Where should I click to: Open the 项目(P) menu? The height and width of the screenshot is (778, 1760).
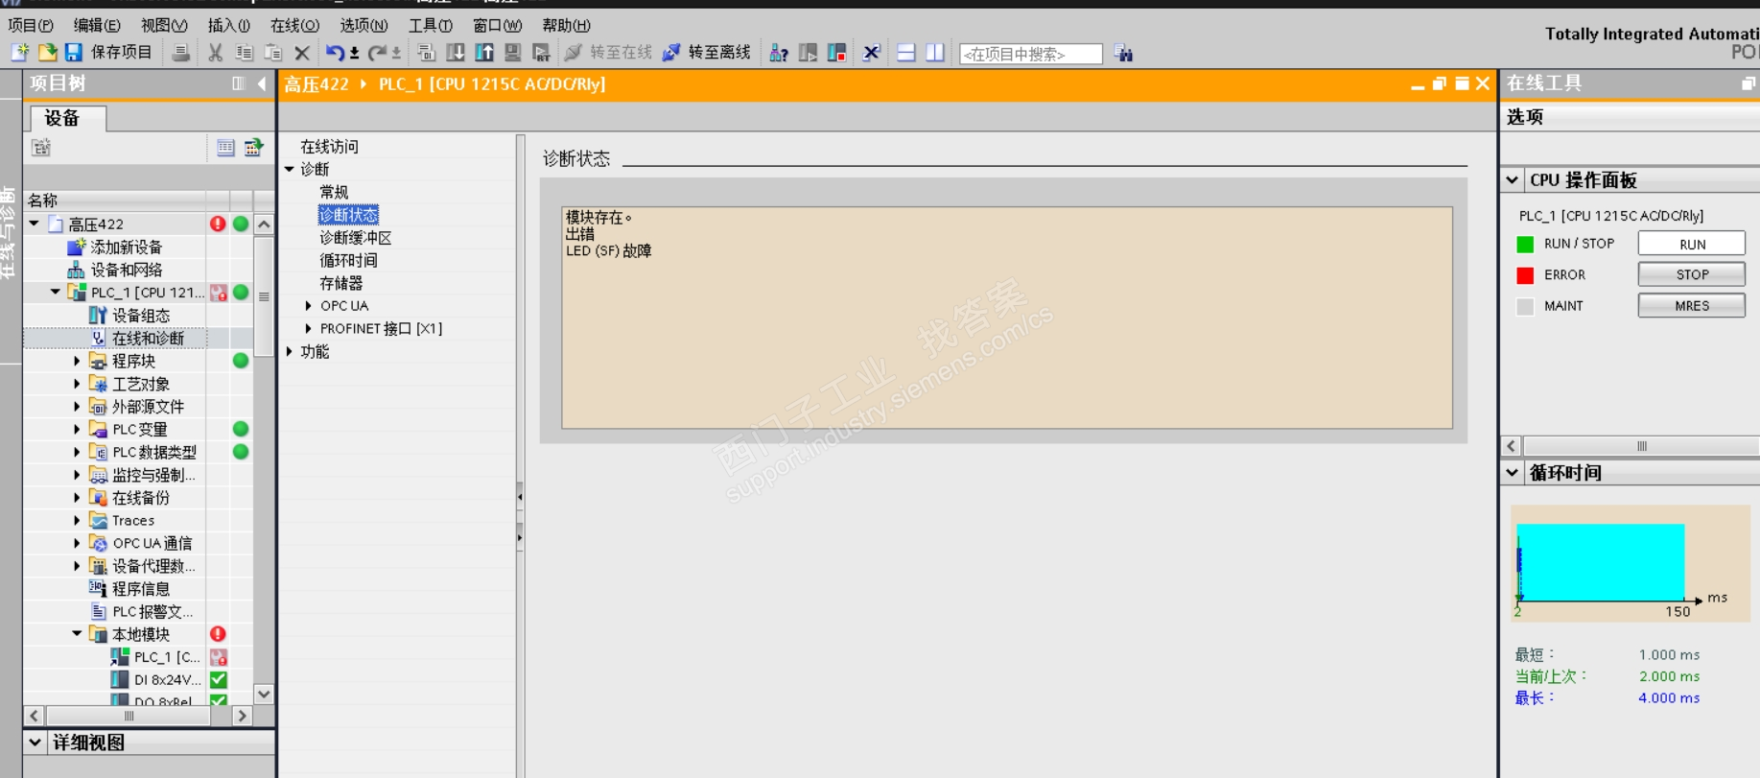[x=31, y=25]
